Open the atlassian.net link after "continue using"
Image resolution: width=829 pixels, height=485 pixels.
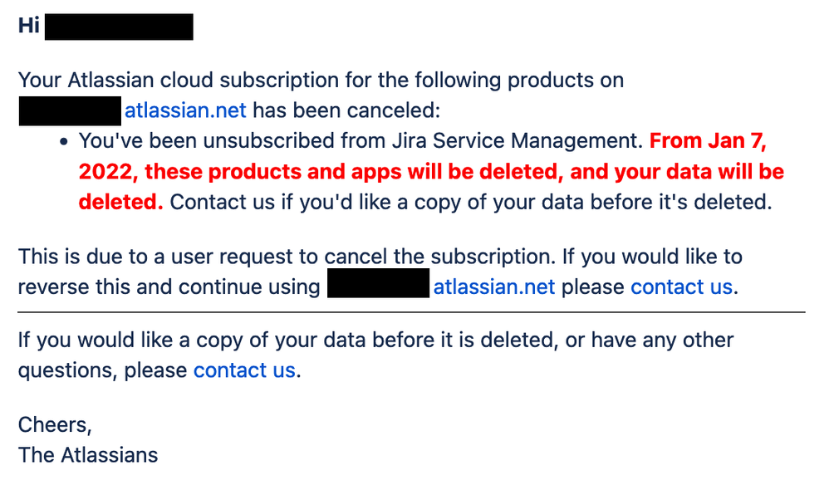(x=493, y=287)
